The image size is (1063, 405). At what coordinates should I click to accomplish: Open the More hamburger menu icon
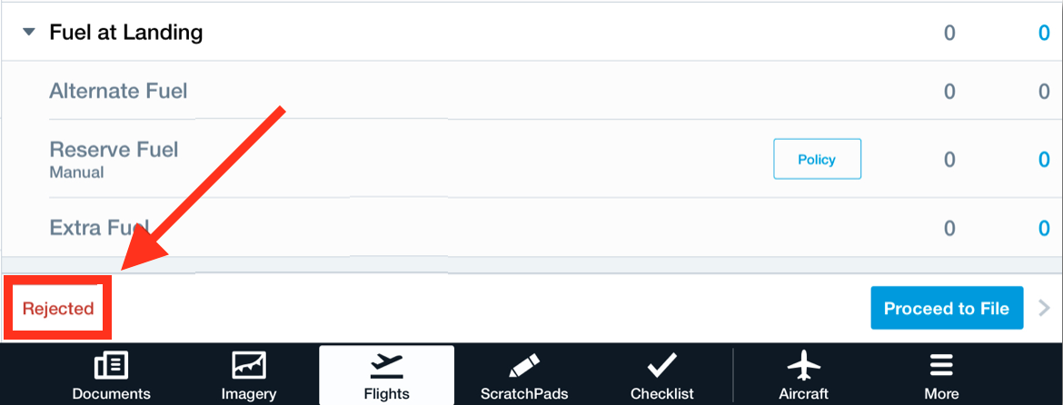tap(941, 366)
